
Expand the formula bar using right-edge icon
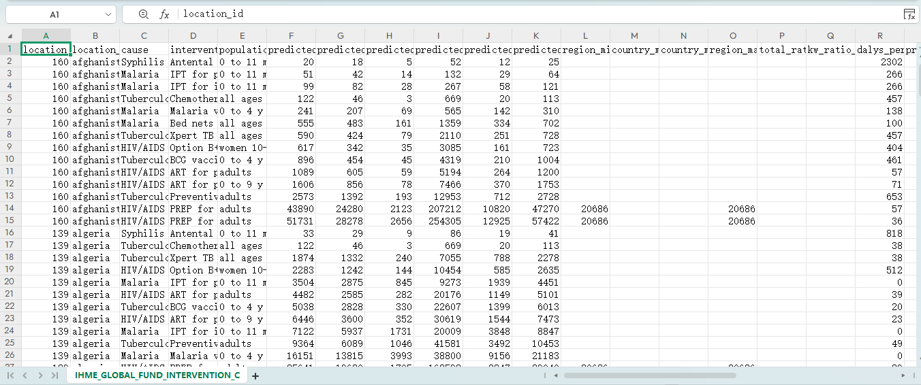909,14
